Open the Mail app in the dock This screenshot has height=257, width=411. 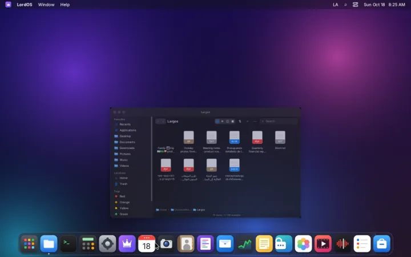(x=225, y=244)
